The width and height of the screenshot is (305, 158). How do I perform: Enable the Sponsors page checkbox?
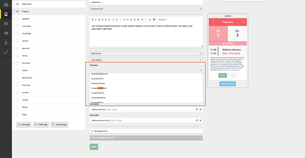17,48
